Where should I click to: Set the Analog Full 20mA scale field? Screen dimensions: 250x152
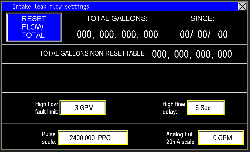[221, 138]
